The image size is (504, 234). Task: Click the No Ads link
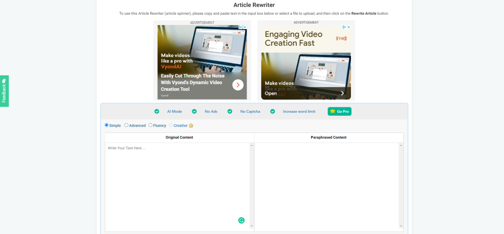tap(211, 112)
